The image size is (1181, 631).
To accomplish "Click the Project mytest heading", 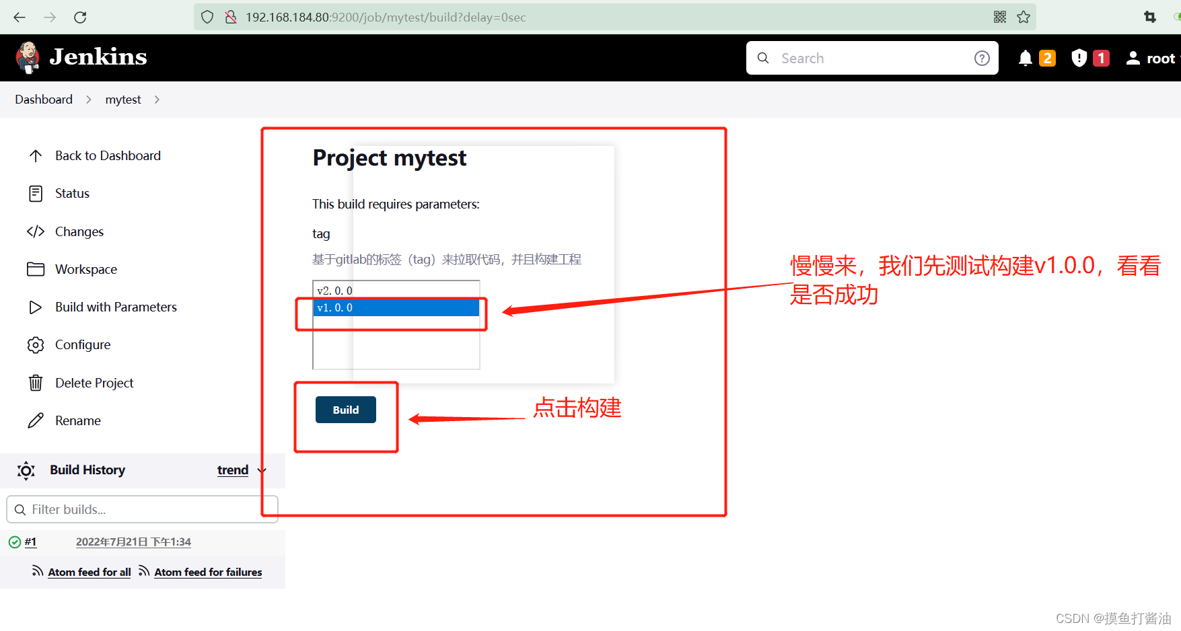I will 389,158.
